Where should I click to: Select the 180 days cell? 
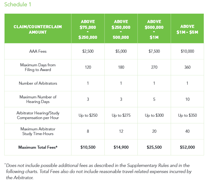(x=121, y=67)
